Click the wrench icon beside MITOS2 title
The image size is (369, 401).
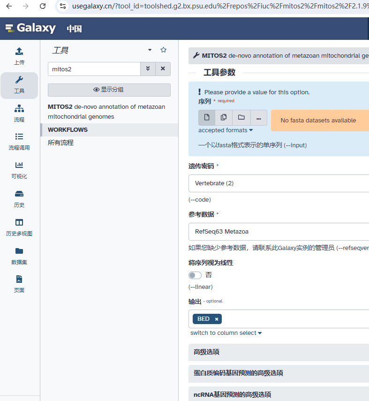click(196, 55)
